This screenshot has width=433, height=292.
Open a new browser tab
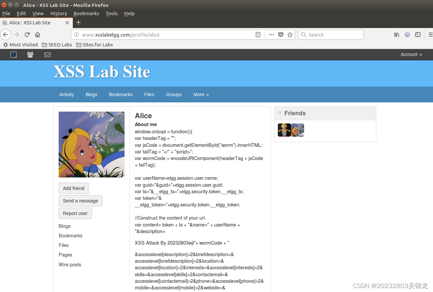(x=78, y=22)
